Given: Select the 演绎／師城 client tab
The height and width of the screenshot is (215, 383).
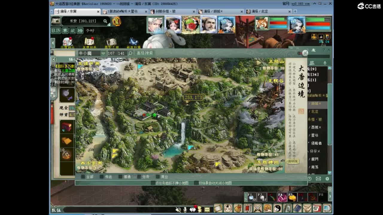Looking at the screenshot, I should pyautogui.click(x=221, y=11).
